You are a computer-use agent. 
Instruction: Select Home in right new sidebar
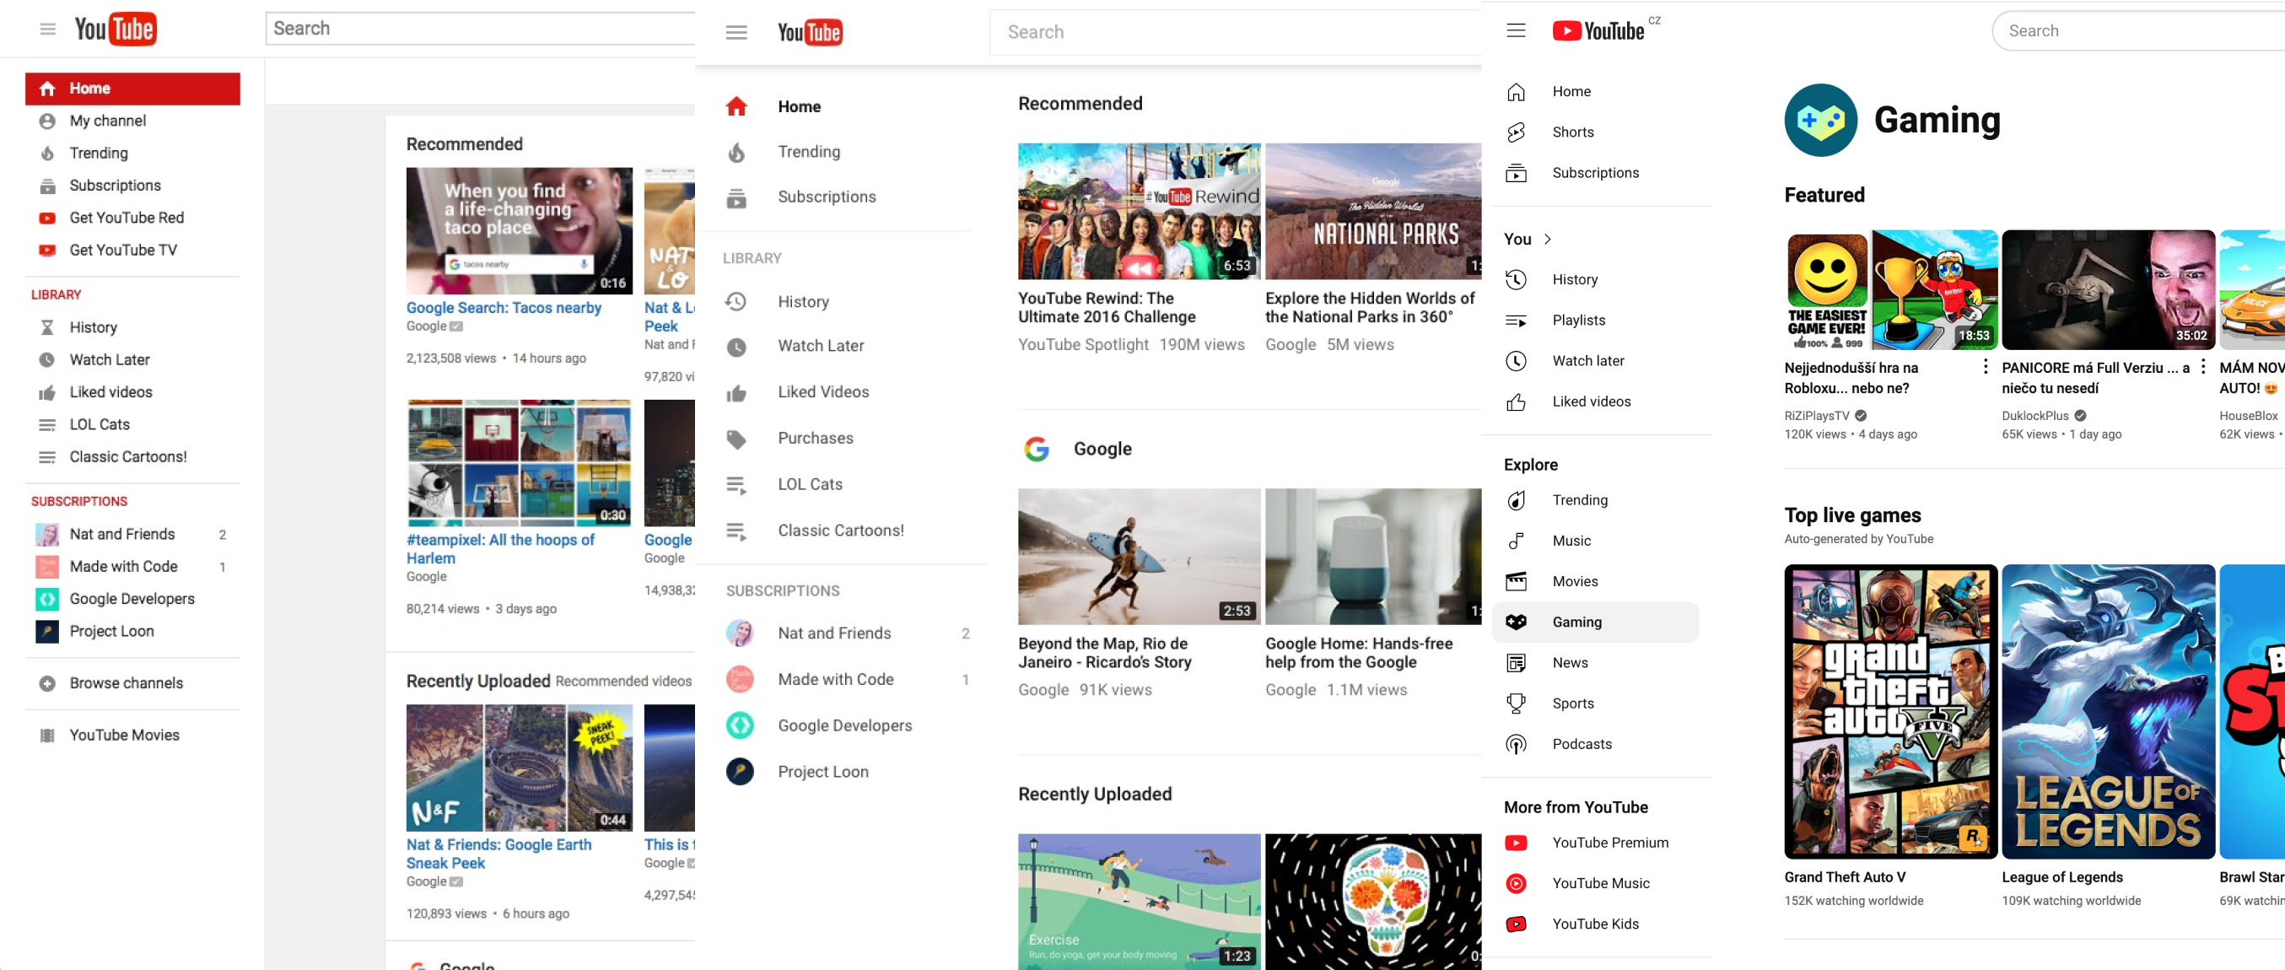[x=1595, y=91]
